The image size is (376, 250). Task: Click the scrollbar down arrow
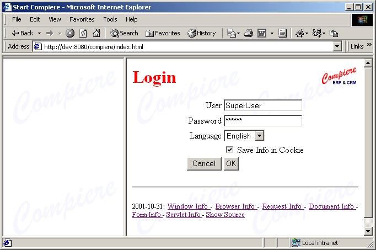[368, 231]
